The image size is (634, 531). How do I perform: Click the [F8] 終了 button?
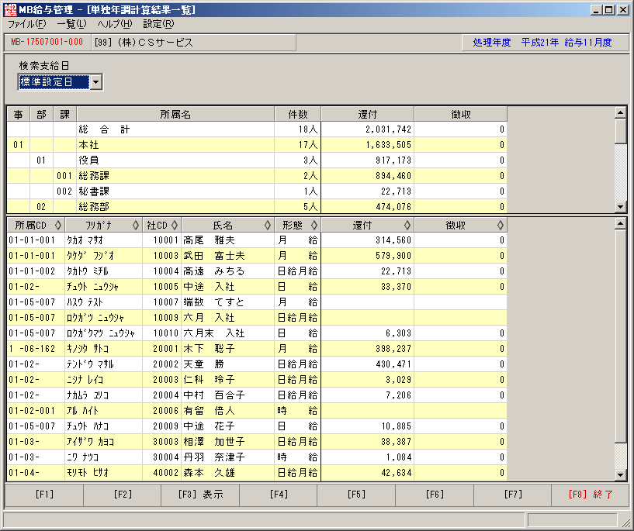[591, 495]
